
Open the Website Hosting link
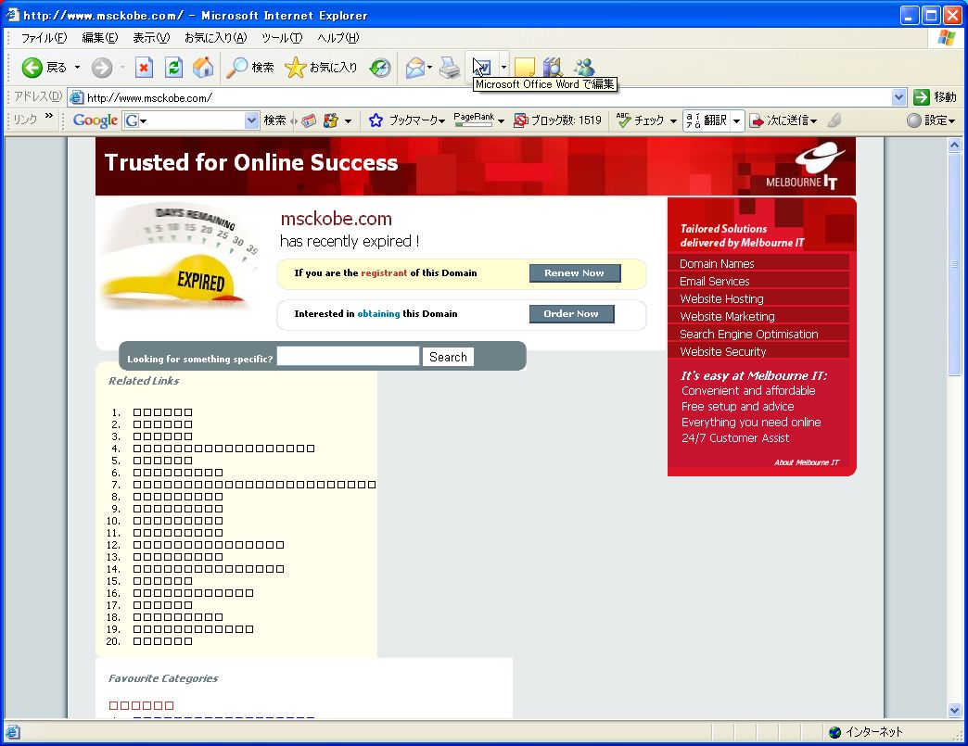tap(721, 298)
